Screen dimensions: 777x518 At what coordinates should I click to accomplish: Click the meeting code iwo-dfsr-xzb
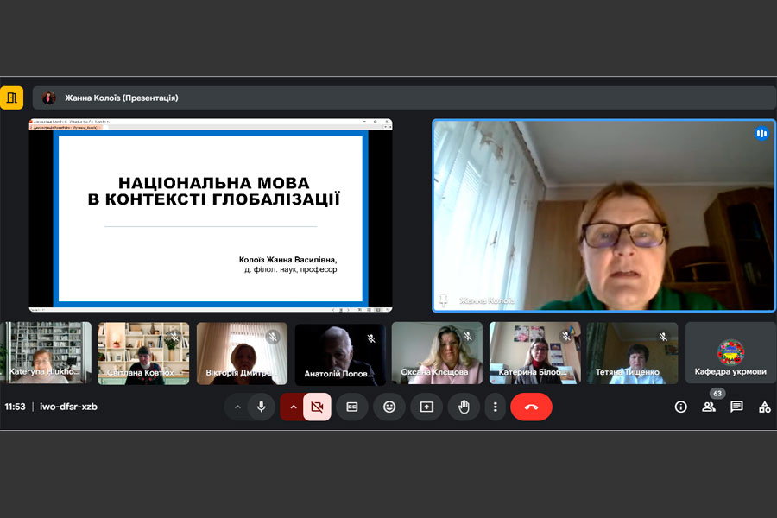pos(68,407)
